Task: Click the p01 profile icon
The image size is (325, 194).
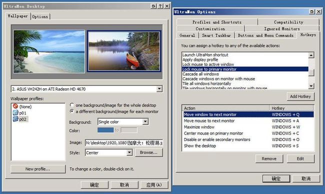Action: click(15, 113)
